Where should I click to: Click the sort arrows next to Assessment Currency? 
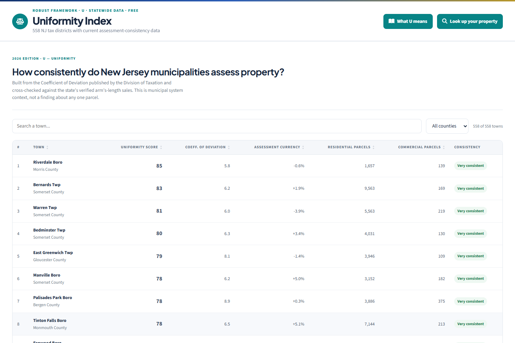point(303,147)
